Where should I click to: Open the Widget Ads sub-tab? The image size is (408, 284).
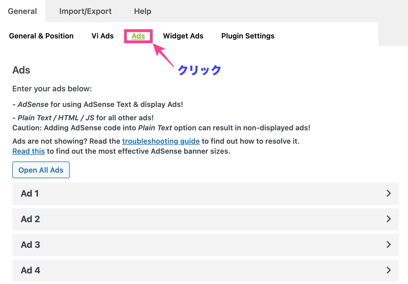click(183, 36)
